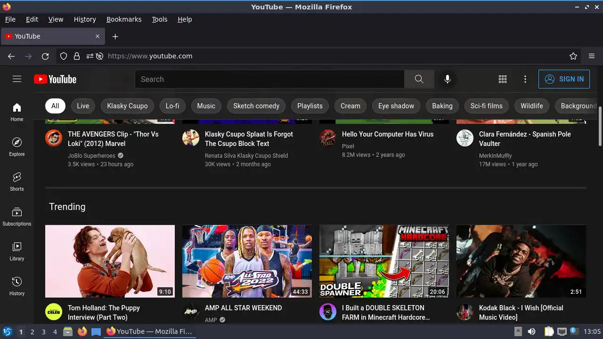Click the page vertical scrollbar
The image size is (603, 339).
pos(600,126)
